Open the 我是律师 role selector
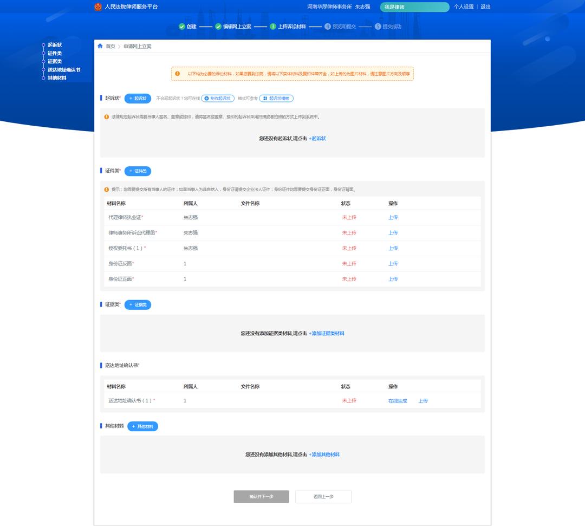The width and height of the screenshot is (585, 526). pyautogui.click(x=414, y=7)
